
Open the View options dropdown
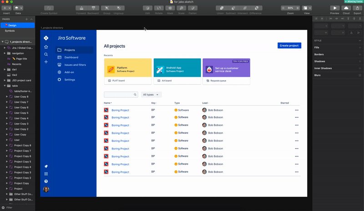pos(307,8)
